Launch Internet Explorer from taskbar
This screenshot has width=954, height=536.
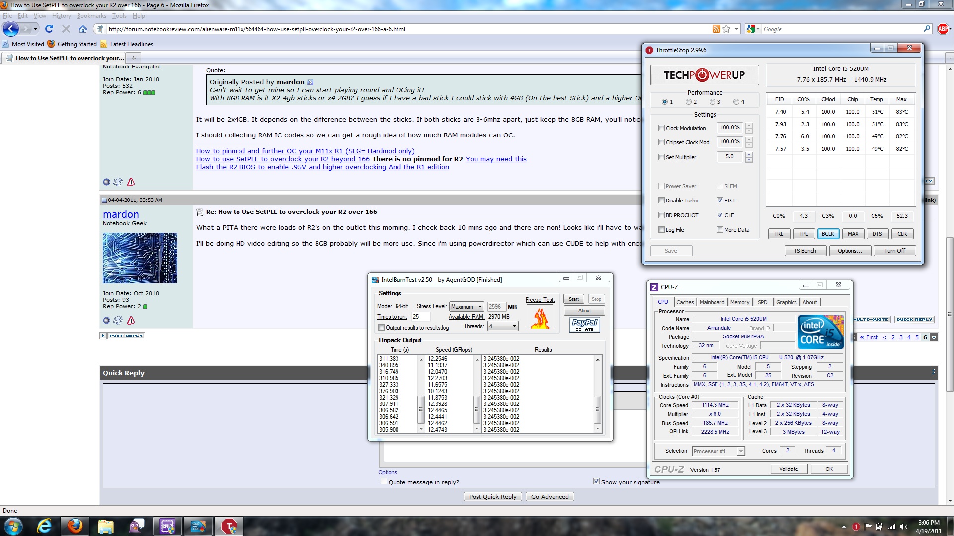(44, 526)
